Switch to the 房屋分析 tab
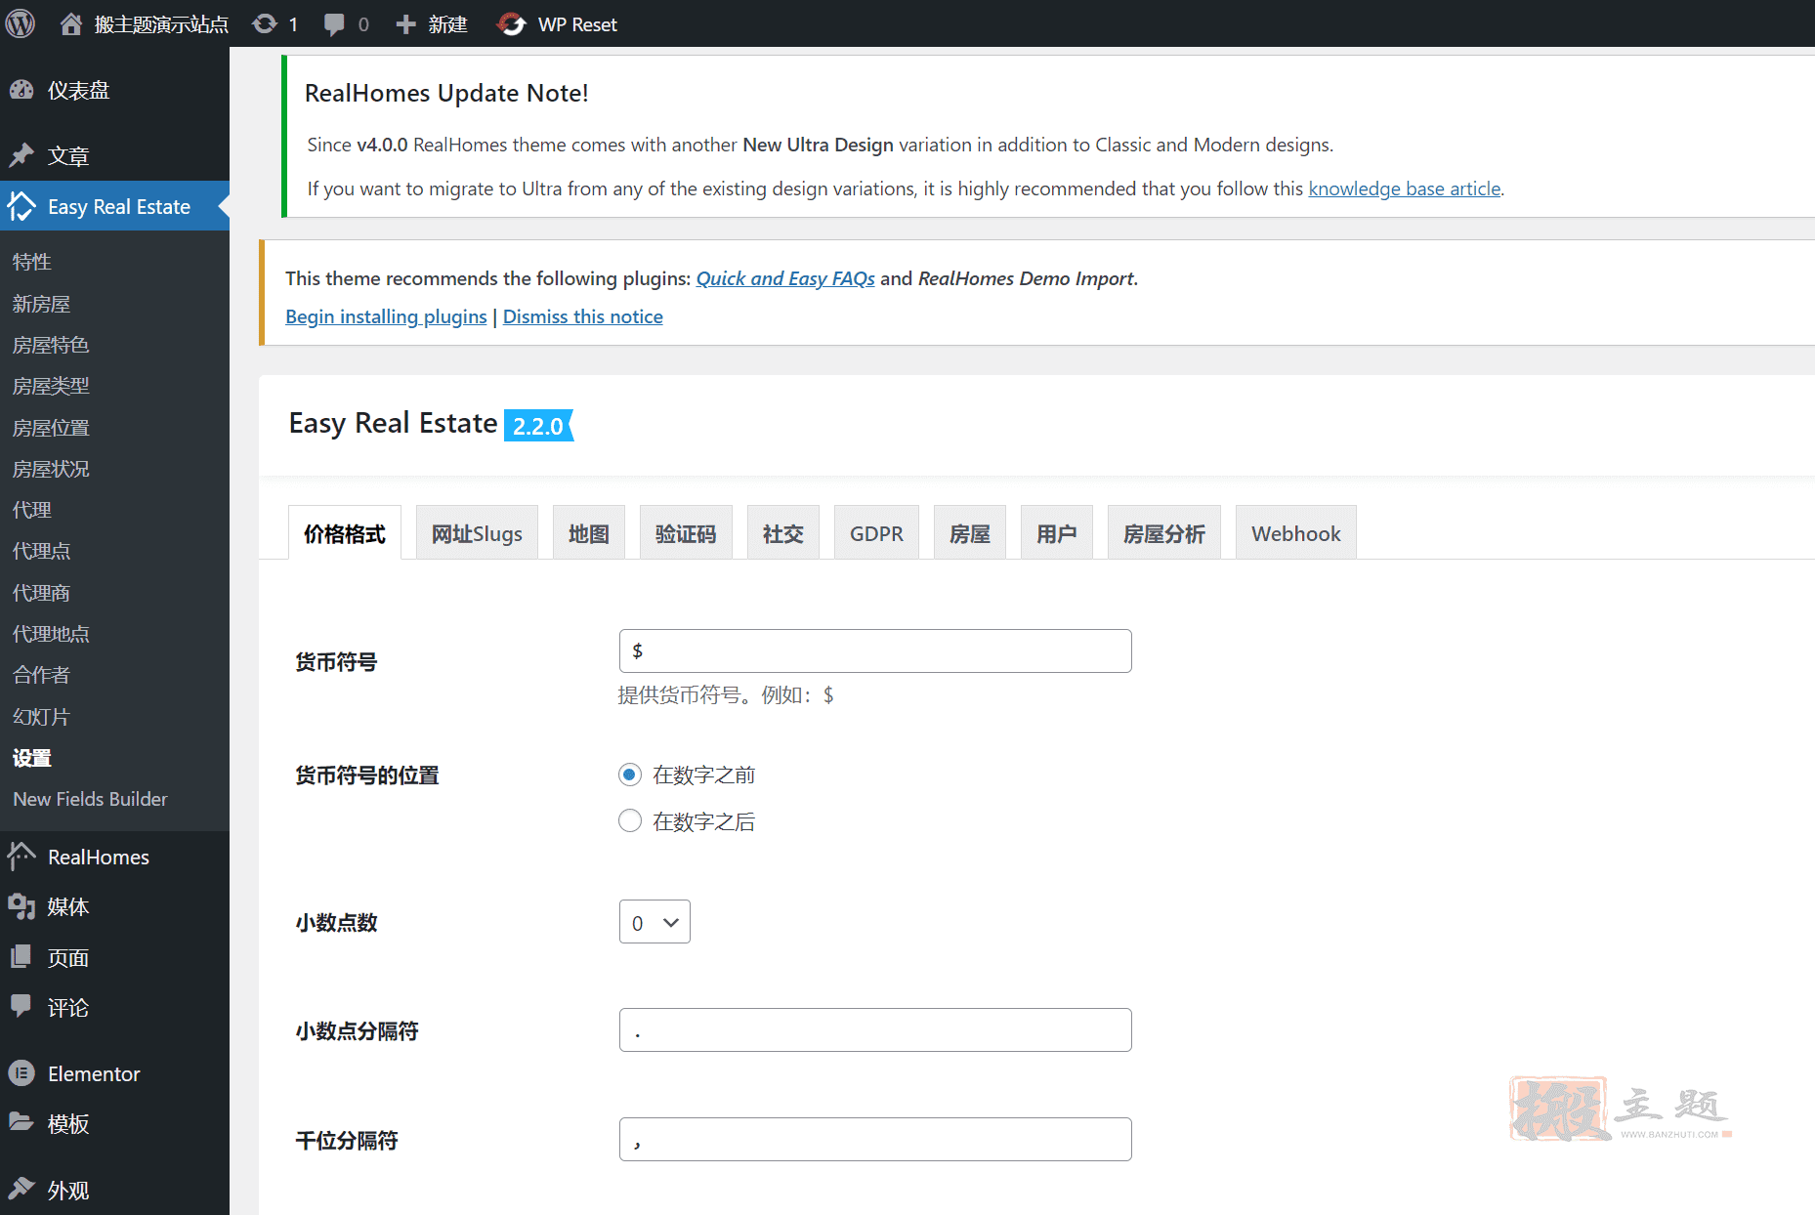Viewport: 1815px width, 1215px height. (1164, 533)
